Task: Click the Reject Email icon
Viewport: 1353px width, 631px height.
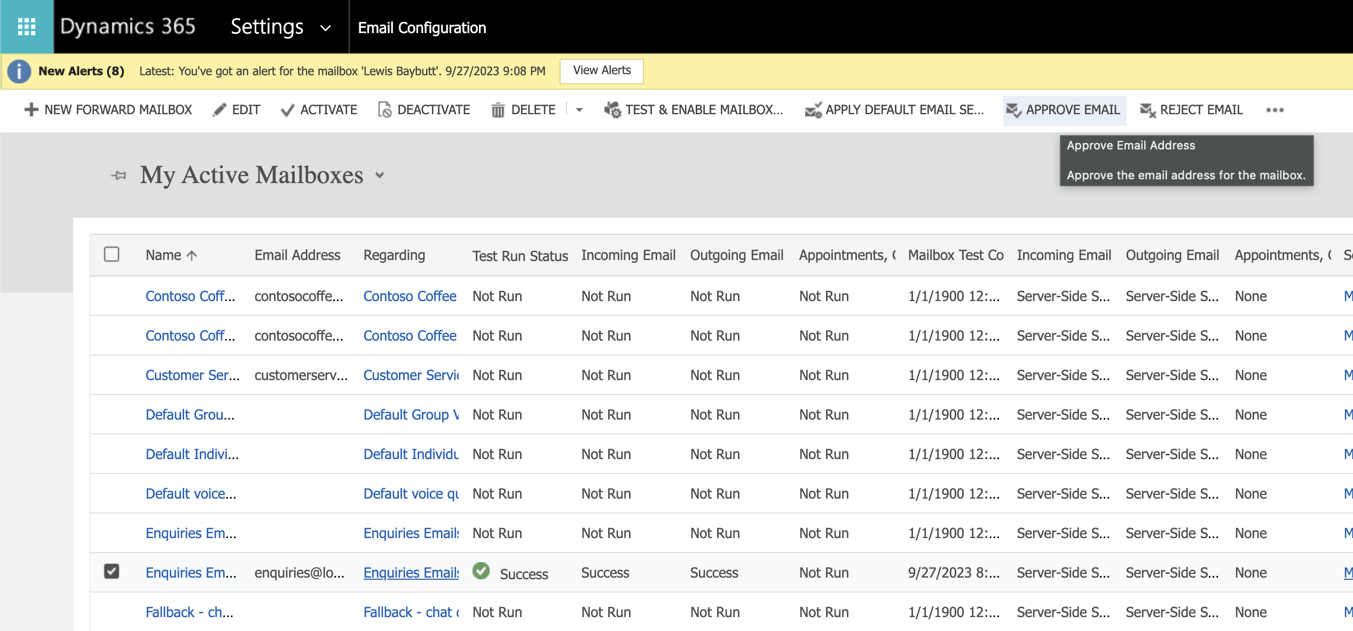Action: click(x=1147, y=110)
